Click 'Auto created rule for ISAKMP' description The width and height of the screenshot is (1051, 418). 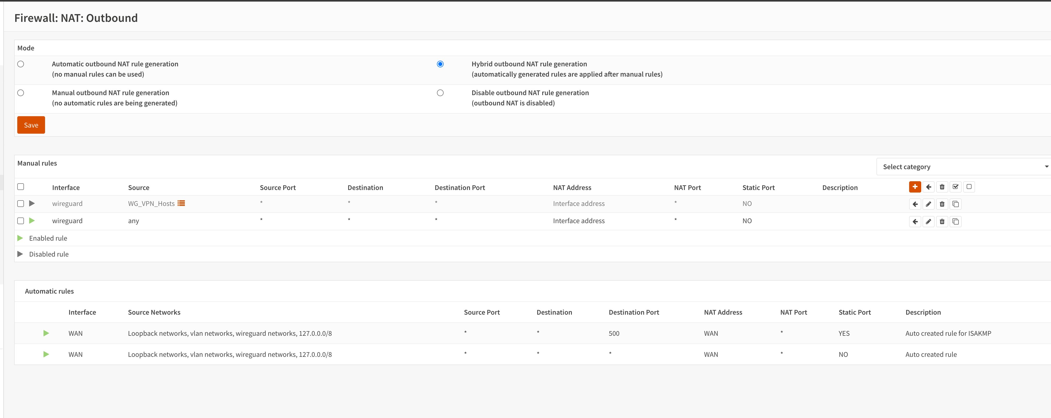click(948, 333)
